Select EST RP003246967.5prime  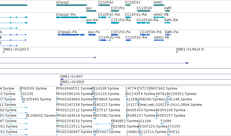point(74,132)
